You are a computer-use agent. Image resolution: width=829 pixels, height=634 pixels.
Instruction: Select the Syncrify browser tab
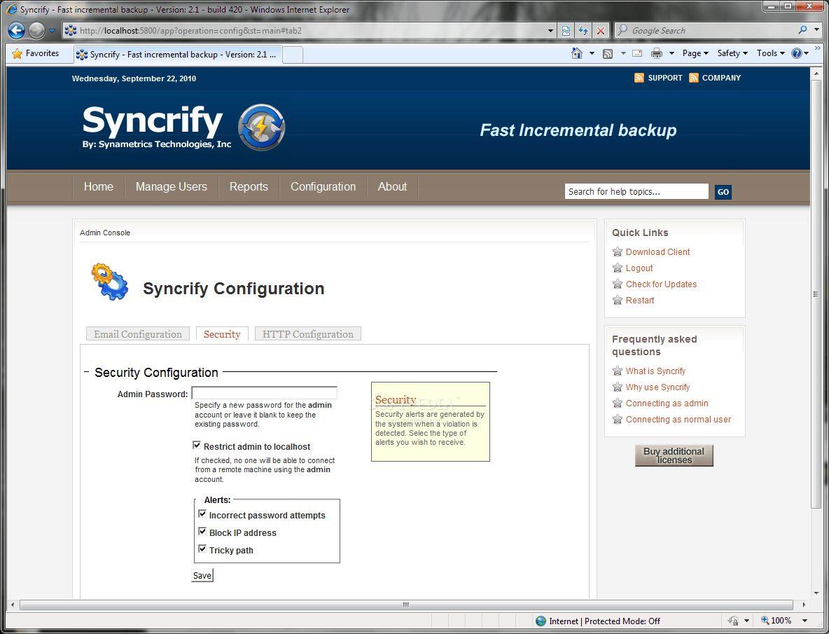coord(178,55)
